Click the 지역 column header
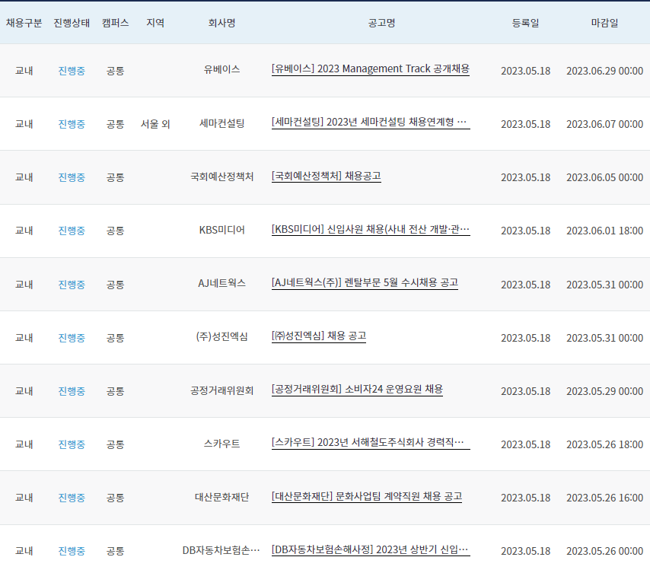 point(155,23)
